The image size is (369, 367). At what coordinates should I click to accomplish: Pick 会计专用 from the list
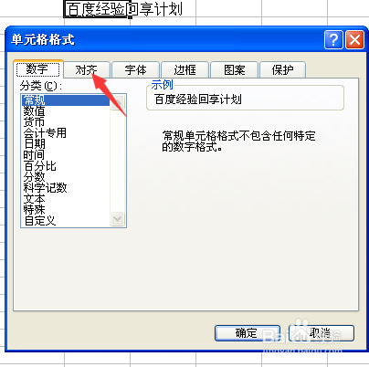(x=45, y=133)
